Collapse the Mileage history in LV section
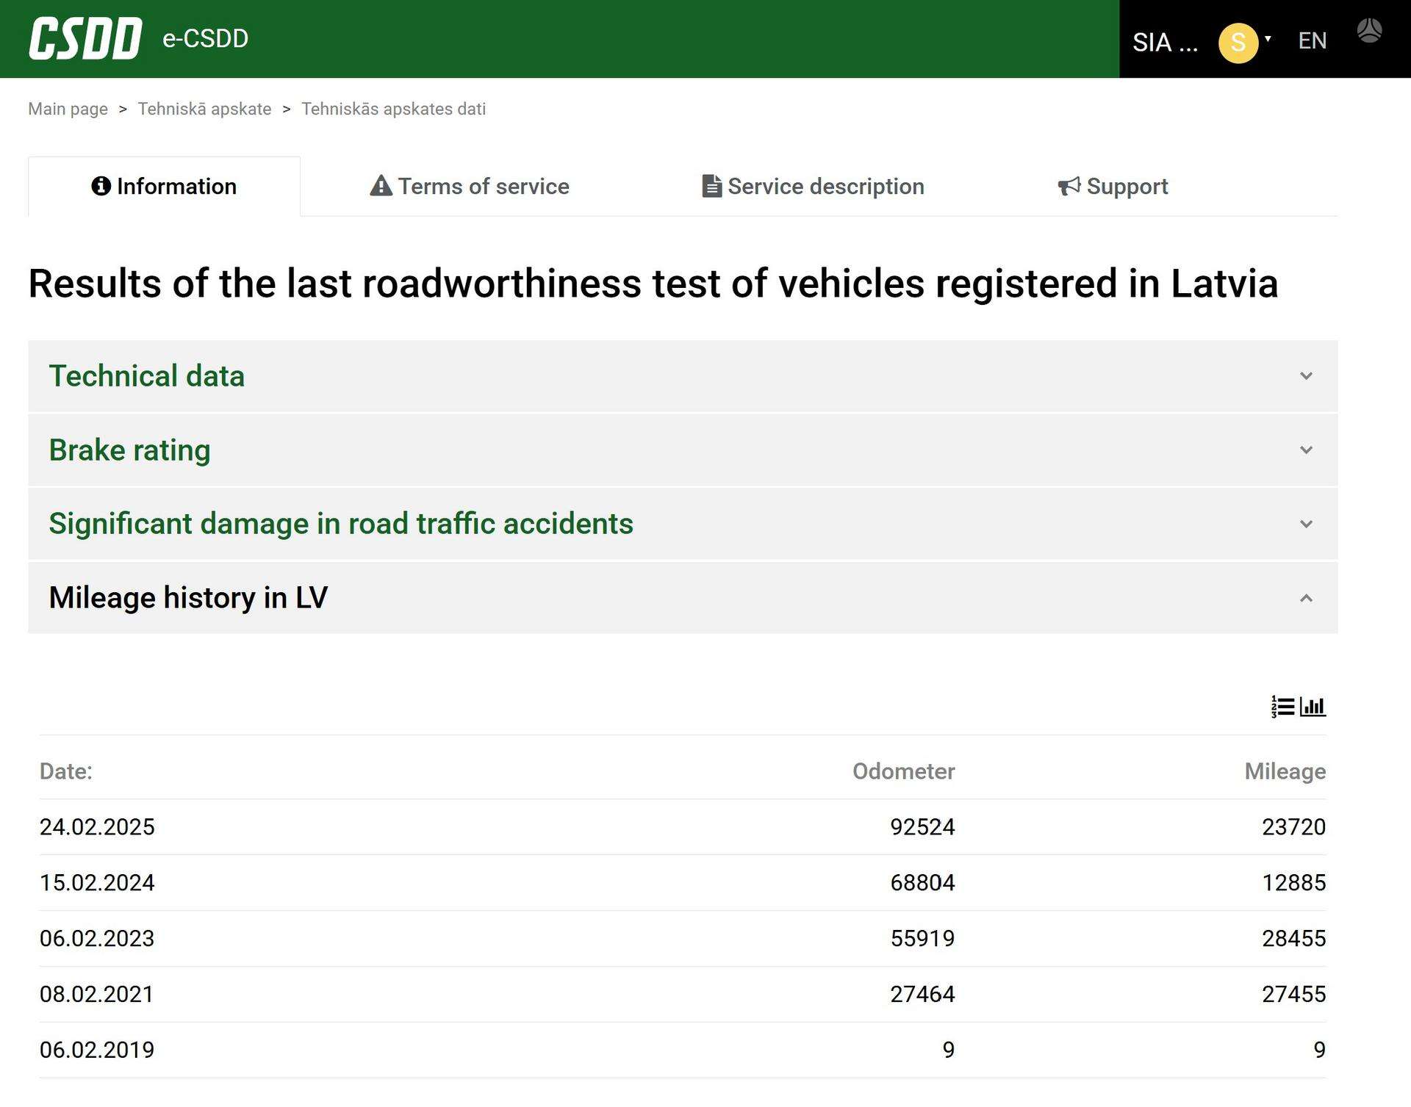 point(683,598)
